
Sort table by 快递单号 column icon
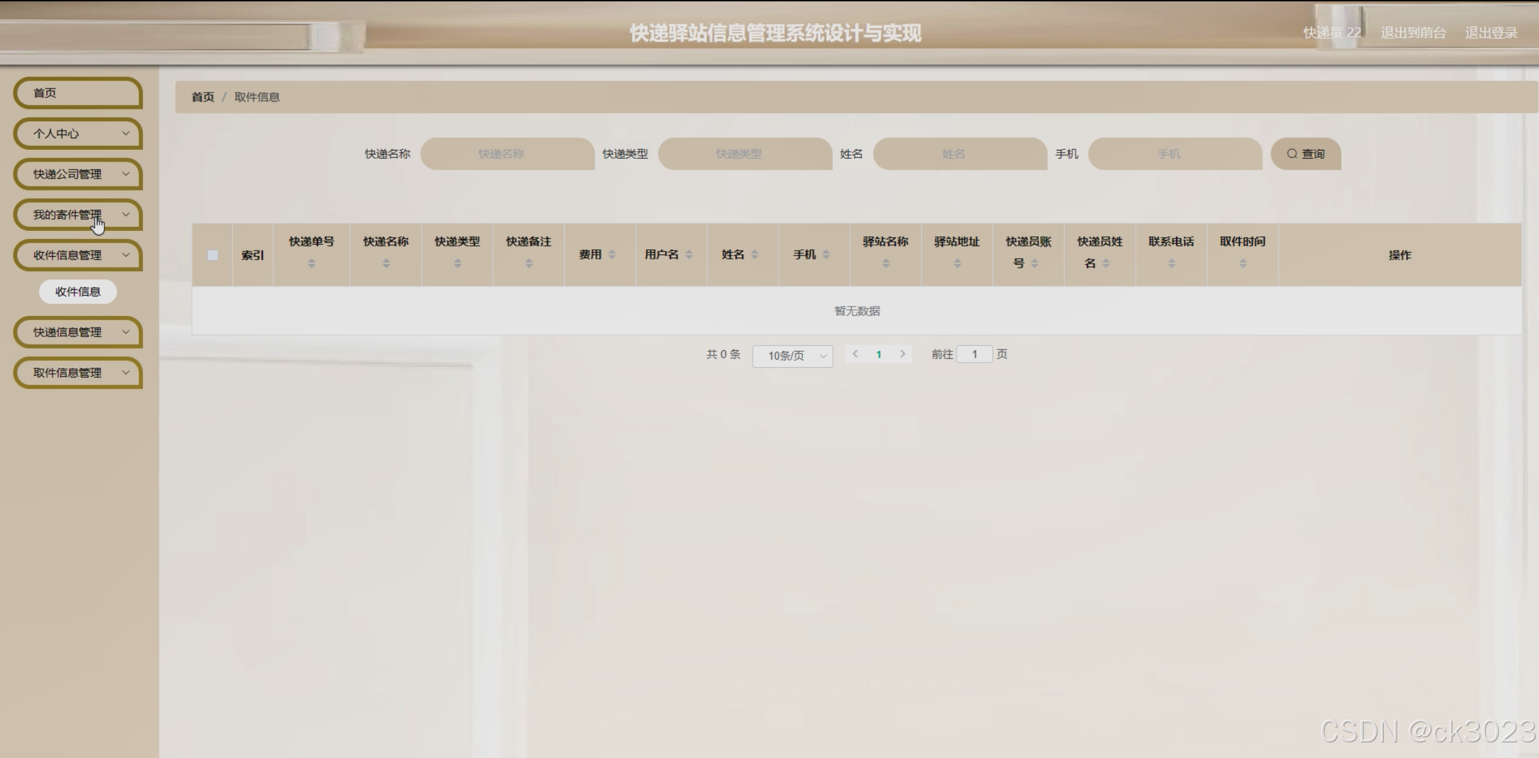311,264
